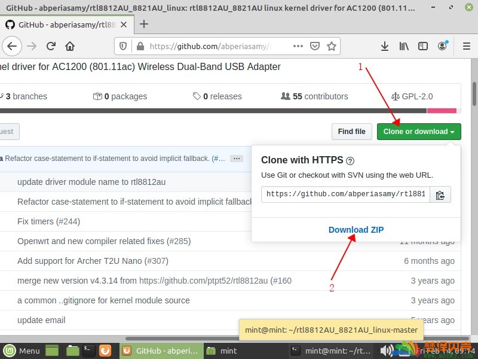Go back to the previous page
This screenshot has height=359, width=478.
pos(12,46)
